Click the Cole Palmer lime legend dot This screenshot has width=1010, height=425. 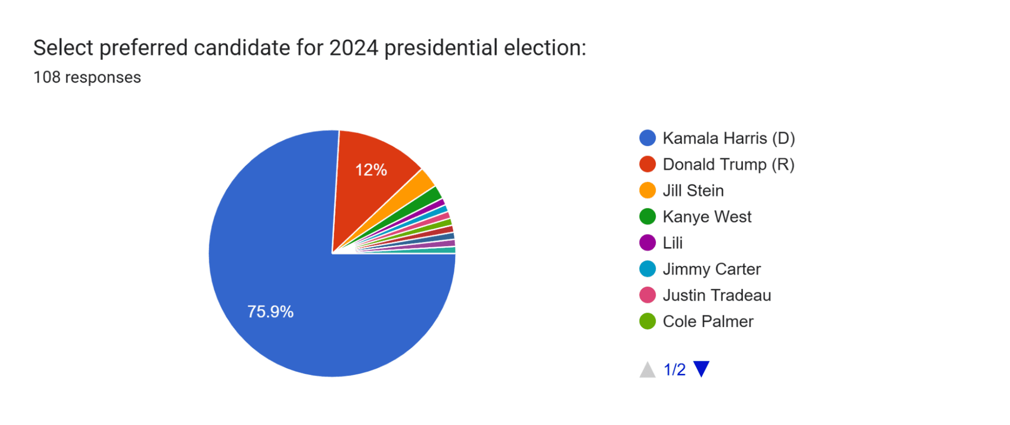pyautogui.click(x=647, y=321)
